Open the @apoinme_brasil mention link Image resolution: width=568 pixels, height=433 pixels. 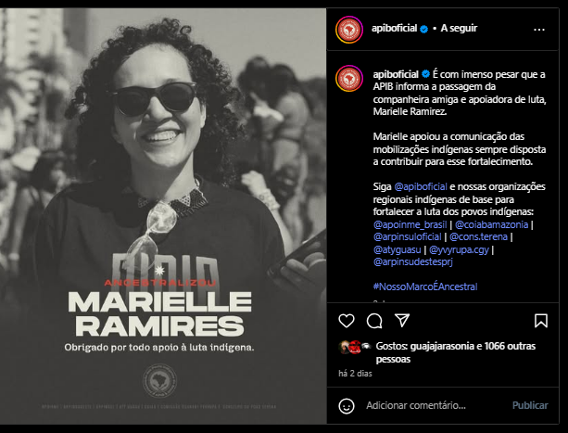point(410,224)
